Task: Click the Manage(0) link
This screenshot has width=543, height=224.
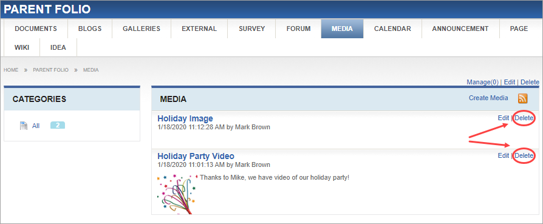Action: point(482,82)
